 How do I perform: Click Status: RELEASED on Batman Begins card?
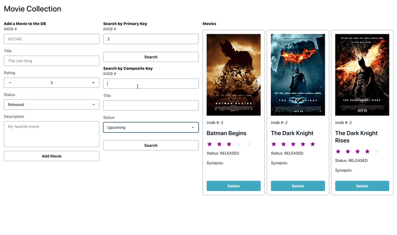[x=223, y=153]
